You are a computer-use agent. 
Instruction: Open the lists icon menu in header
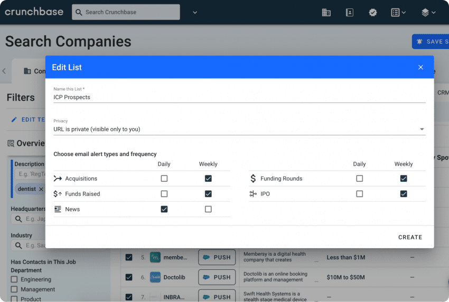pos(398,12)
